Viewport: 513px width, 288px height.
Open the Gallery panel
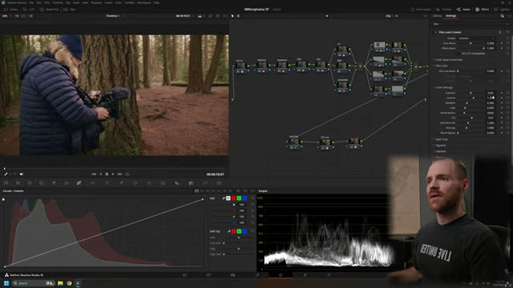coord(11,10)
